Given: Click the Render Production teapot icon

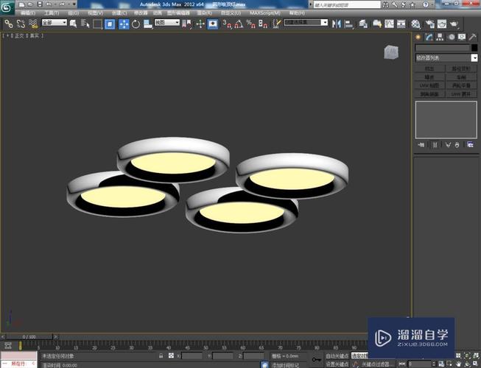Looking at the screenshot, I should click(454, 24).
